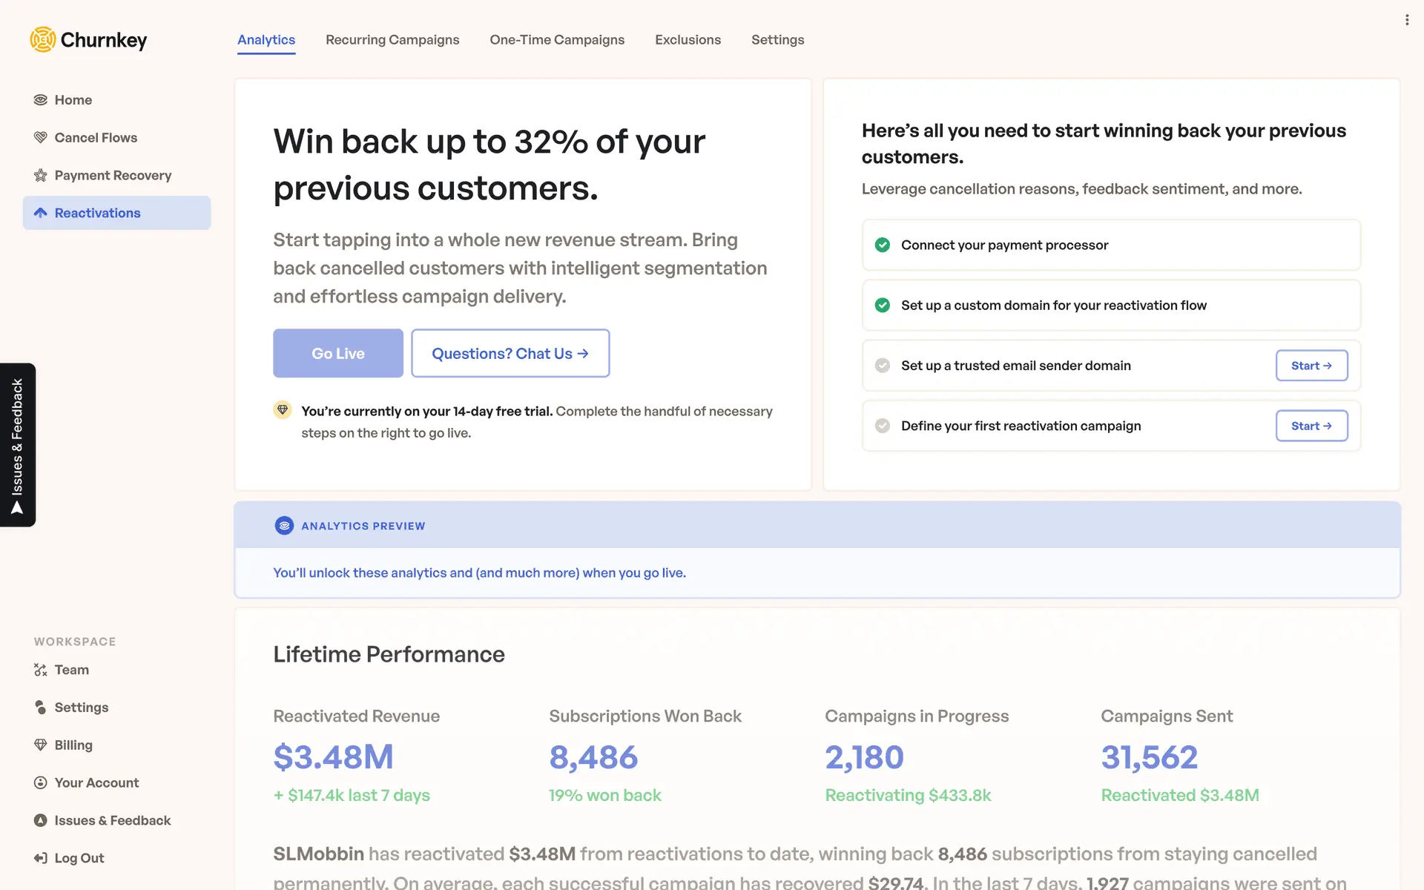Click the gray check for trusted sender domain
Image resolution: width=1424 pixels, height=890 pixels.
883,366
